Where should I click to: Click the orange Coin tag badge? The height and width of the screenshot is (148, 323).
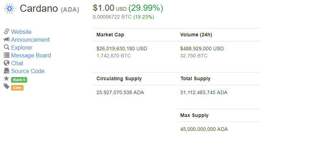17,88
